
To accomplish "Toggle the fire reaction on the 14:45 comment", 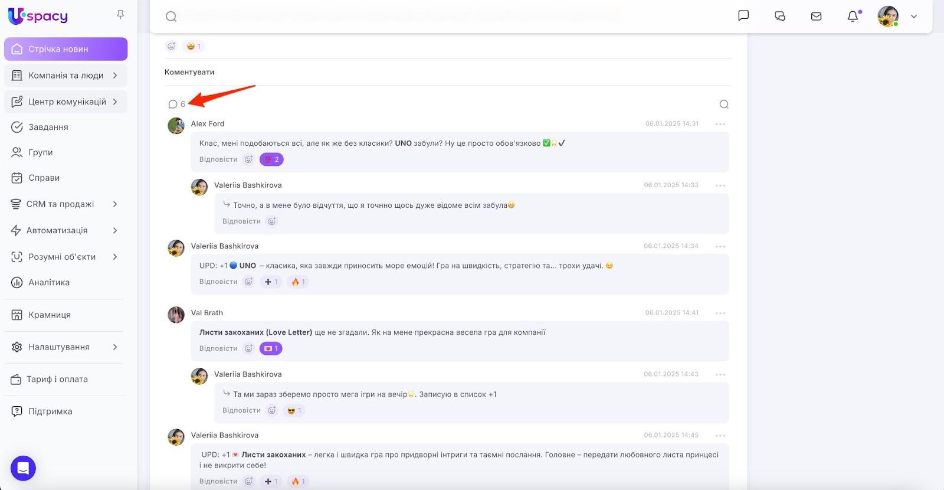I will [x=298, y=481].
